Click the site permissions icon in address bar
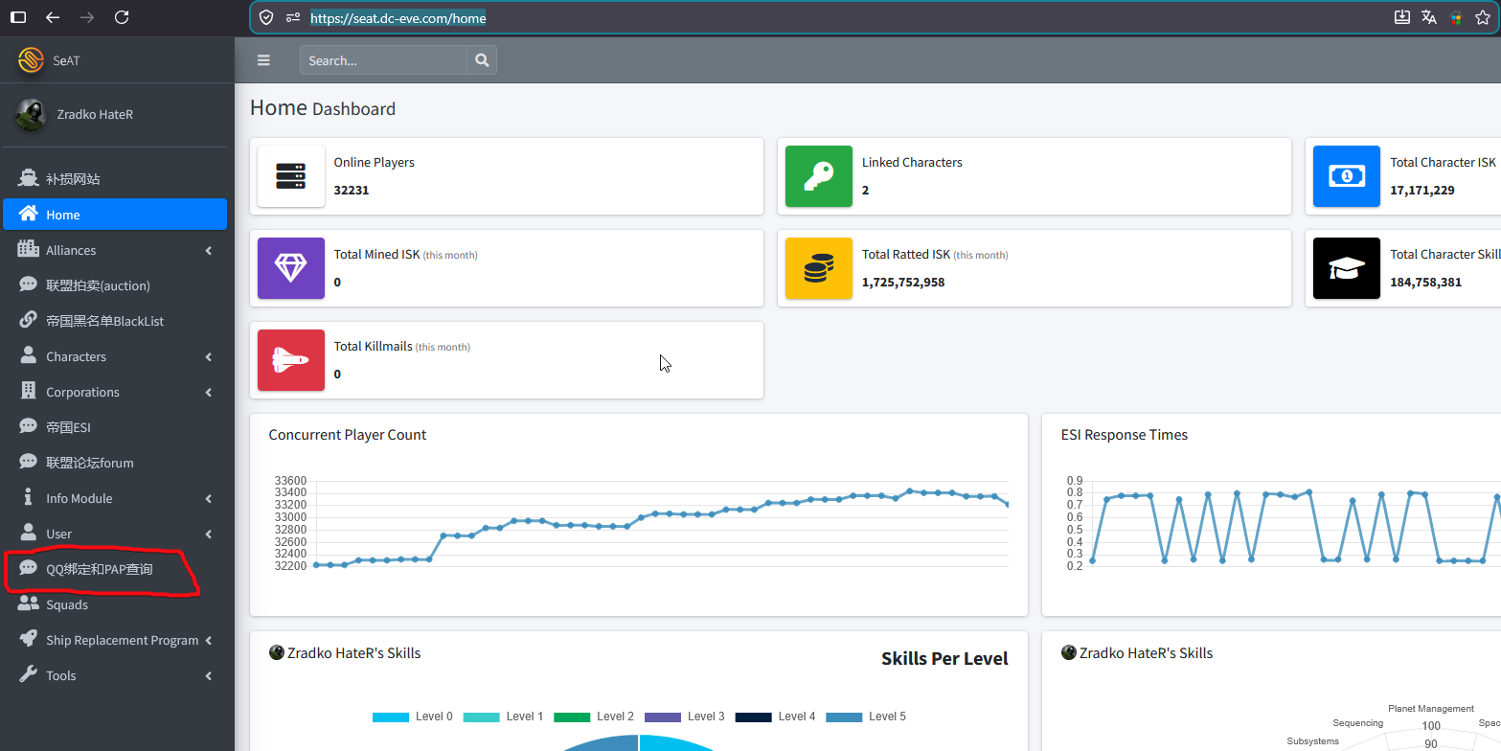The width and height of the screenshot is (1501, 751). 293,17
